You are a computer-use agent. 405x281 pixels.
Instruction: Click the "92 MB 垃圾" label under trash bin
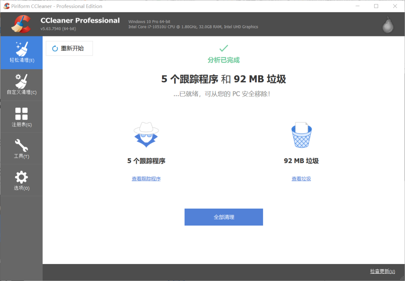pos(301,161)
